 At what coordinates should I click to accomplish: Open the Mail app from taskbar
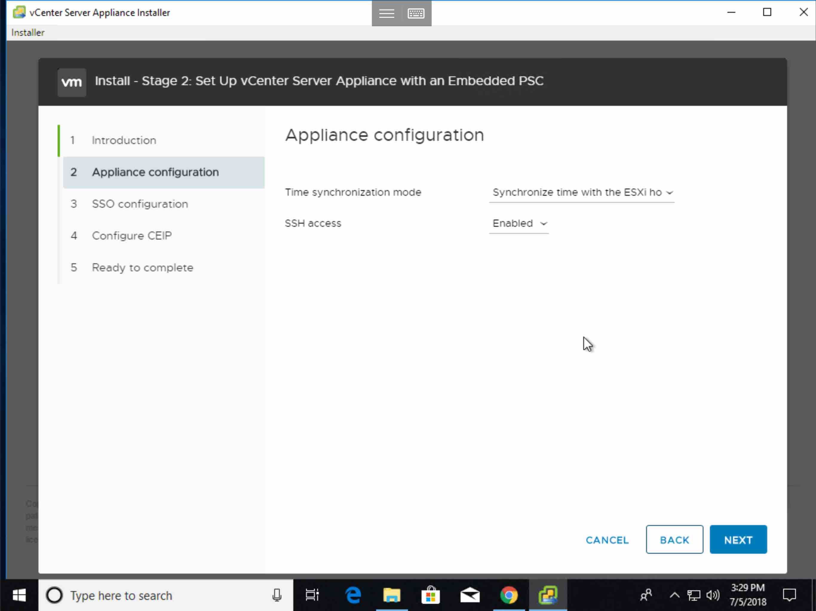point(470,595)
